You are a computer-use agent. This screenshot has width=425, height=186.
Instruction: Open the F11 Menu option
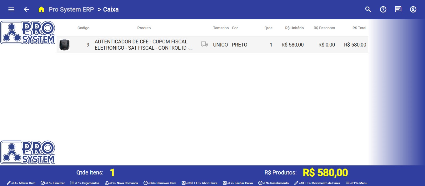point(356,183)
